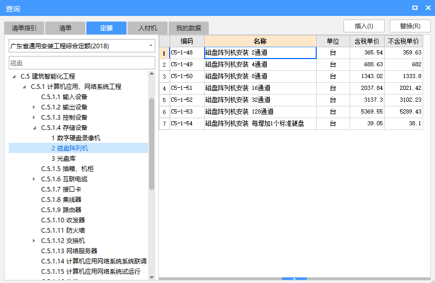Select C.5.1.13 网络服务器 tree item
This screenshot has height=283, width=435.
69,251
